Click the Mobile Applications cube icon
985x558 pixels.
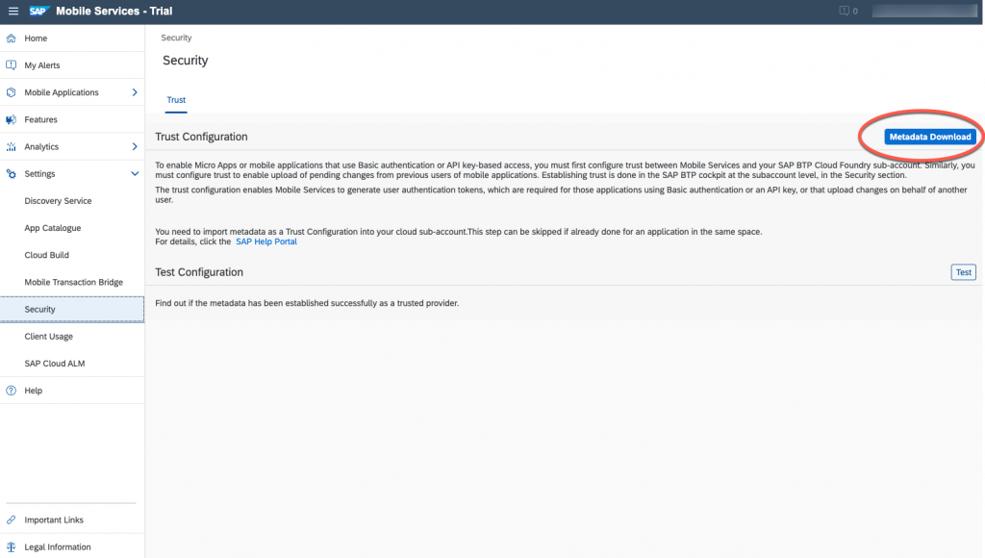point(12,92)
